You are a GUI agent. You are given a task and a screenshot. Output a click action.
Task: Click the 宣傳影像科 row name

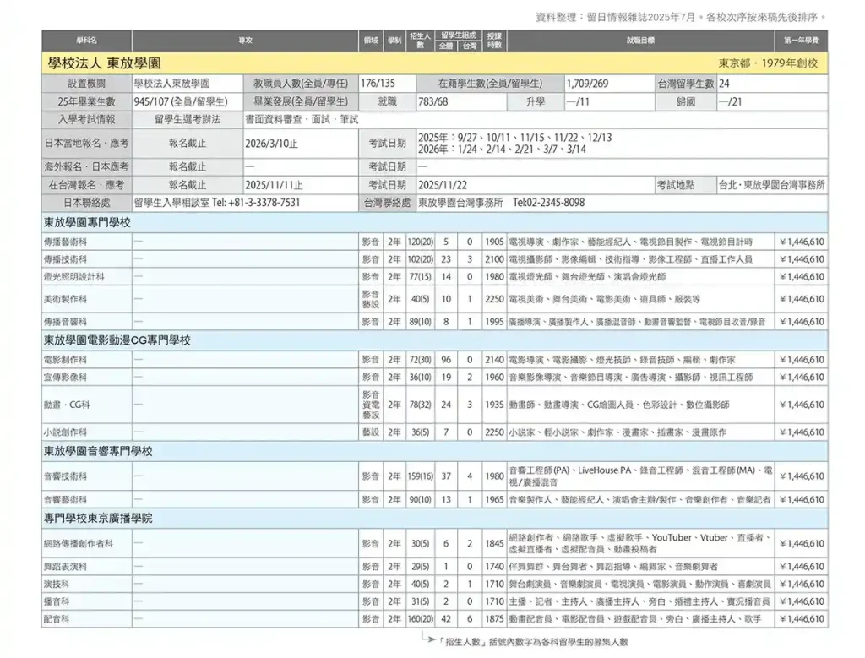tap(66, 378)
